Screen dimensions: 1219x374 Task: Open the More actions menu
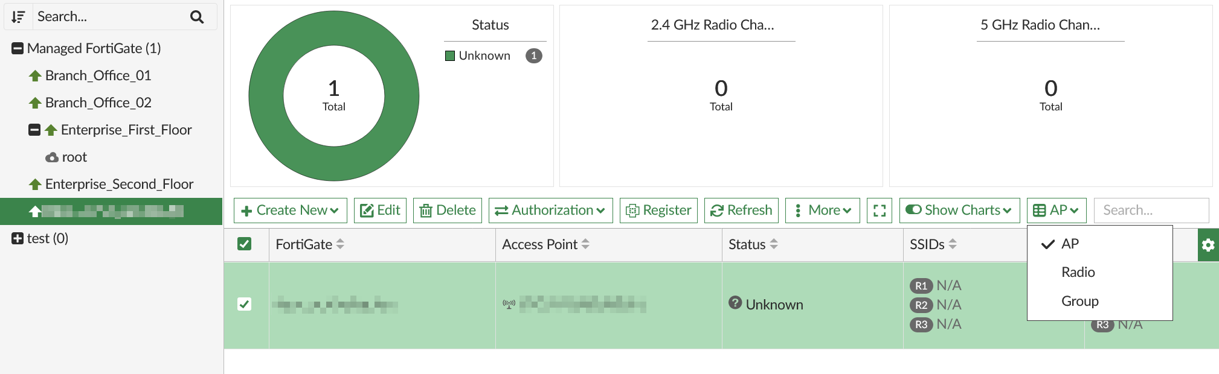coord(822,210)
